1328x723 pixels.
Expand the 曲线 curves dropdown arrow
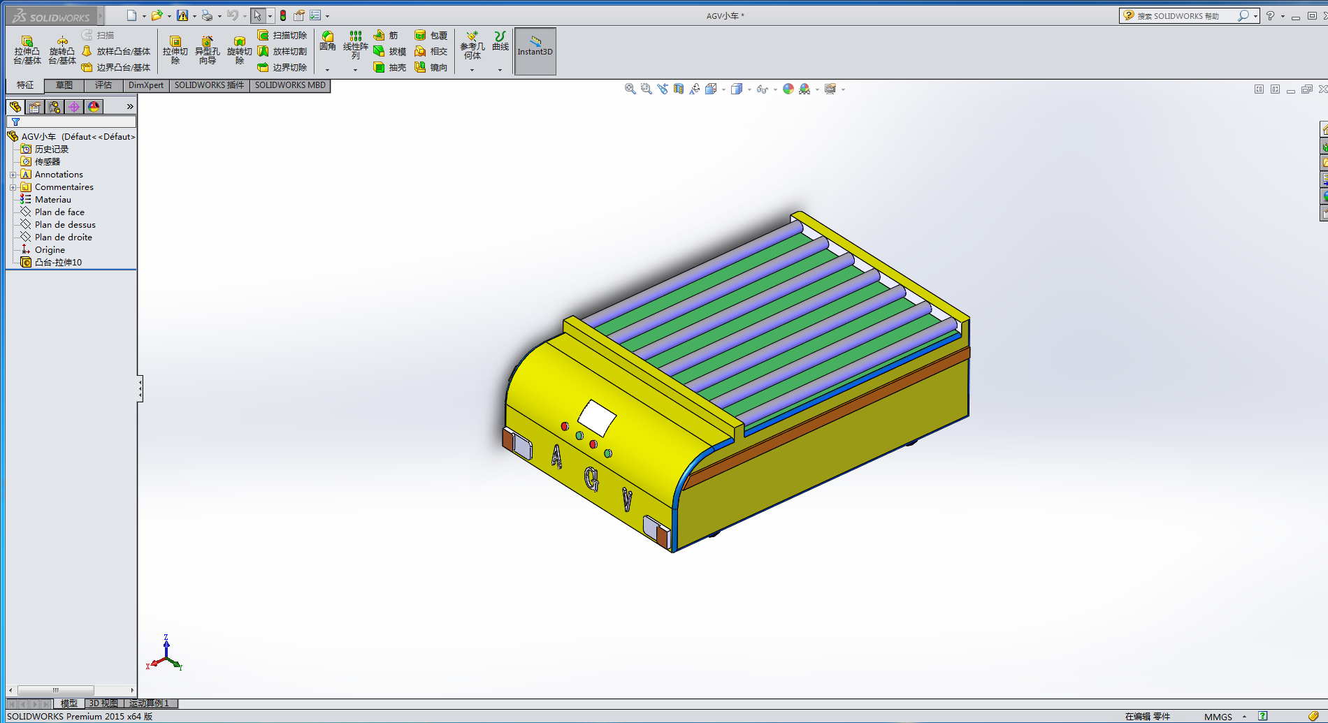[x=500, y=70]
